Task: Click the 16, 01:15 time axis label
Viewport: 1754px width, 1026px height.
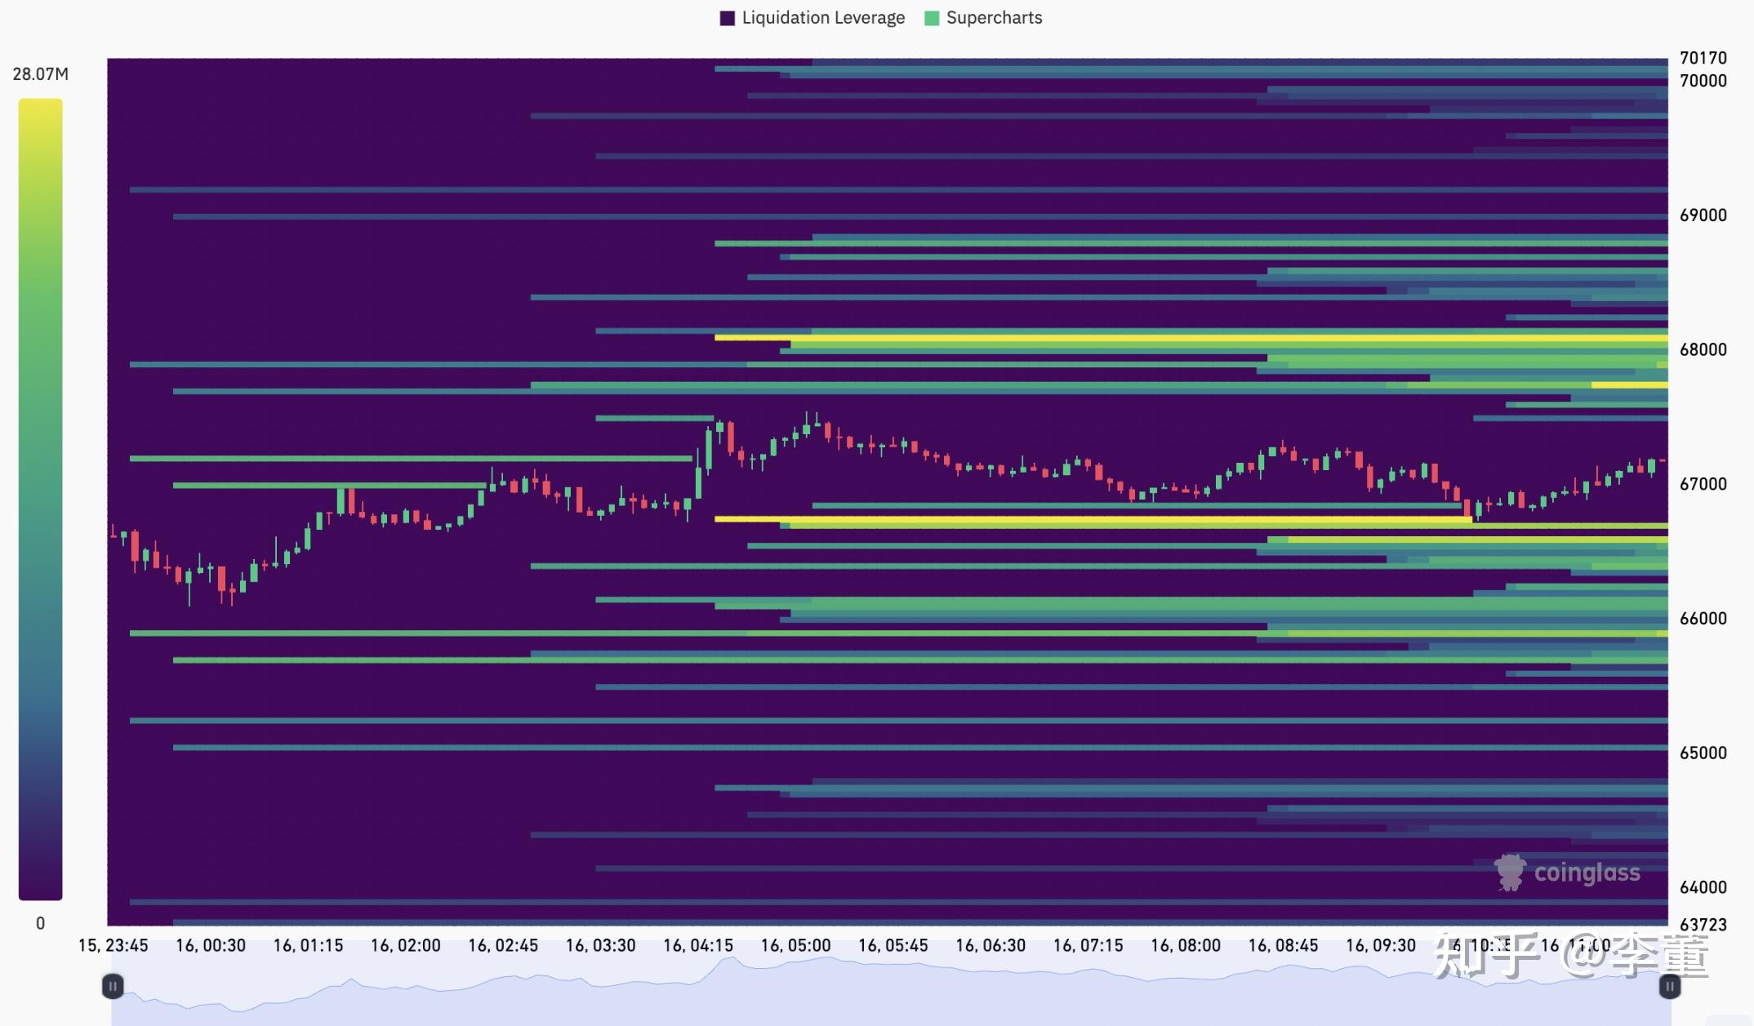Action: (308, 945)
